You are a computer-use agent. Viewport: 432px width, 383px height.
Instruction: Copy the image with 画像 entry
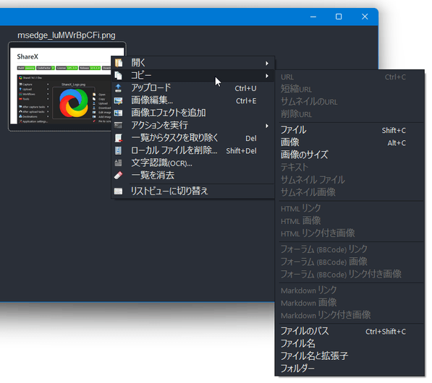tap(350, 142)
